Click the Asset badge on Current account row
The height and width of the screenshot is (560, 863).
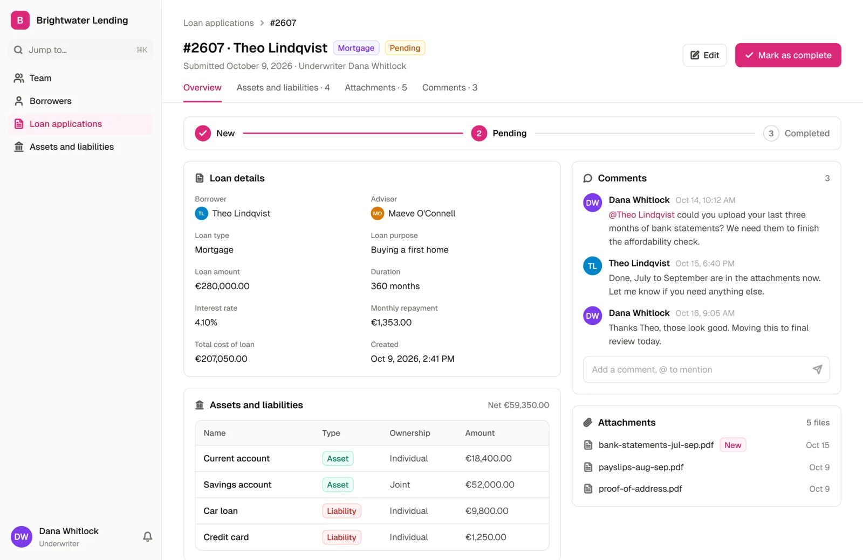(x=338, y=459)
